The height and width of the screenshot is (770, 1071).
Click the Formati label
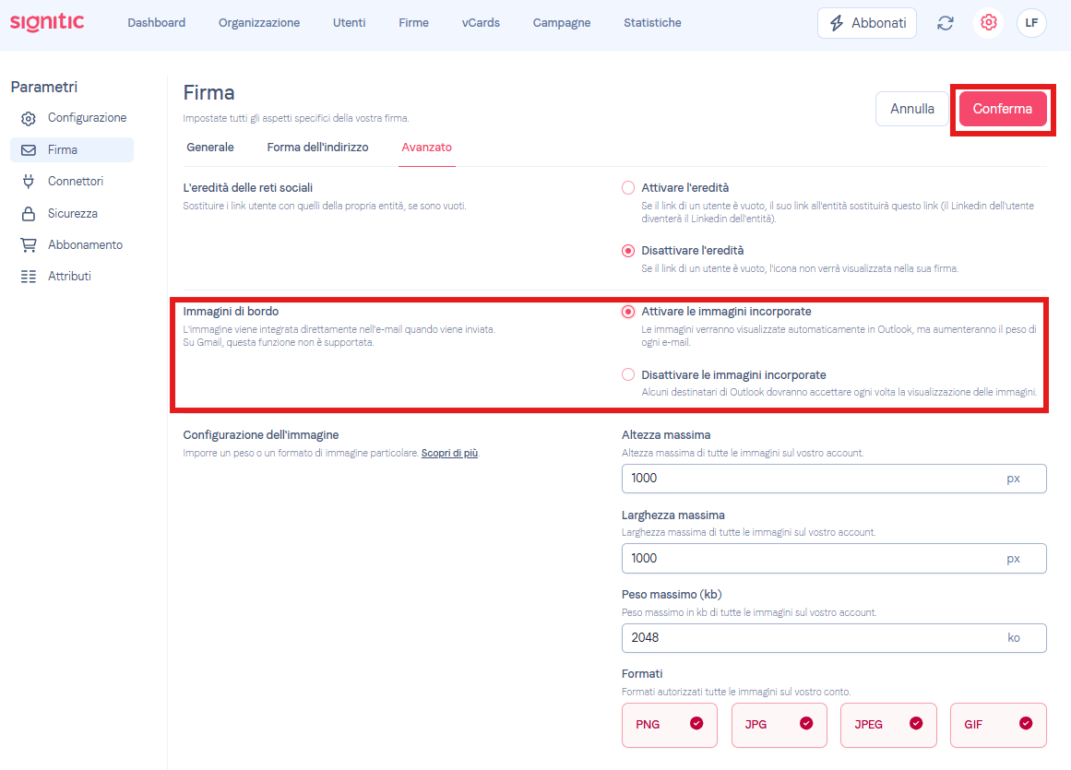pos(642,674)
